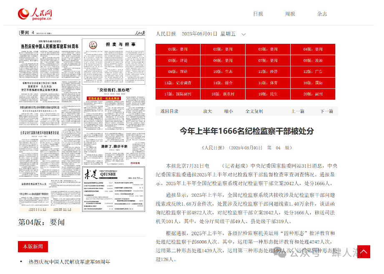The height and width of the screenshot is (274, 384).
Task: Click 返回目录 to return to index
Action: pos(169,111)
